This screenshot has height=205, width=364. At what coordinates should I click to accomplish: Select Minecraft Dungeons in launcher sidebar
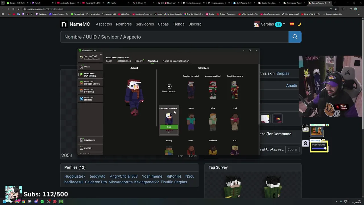pos(90,91)
